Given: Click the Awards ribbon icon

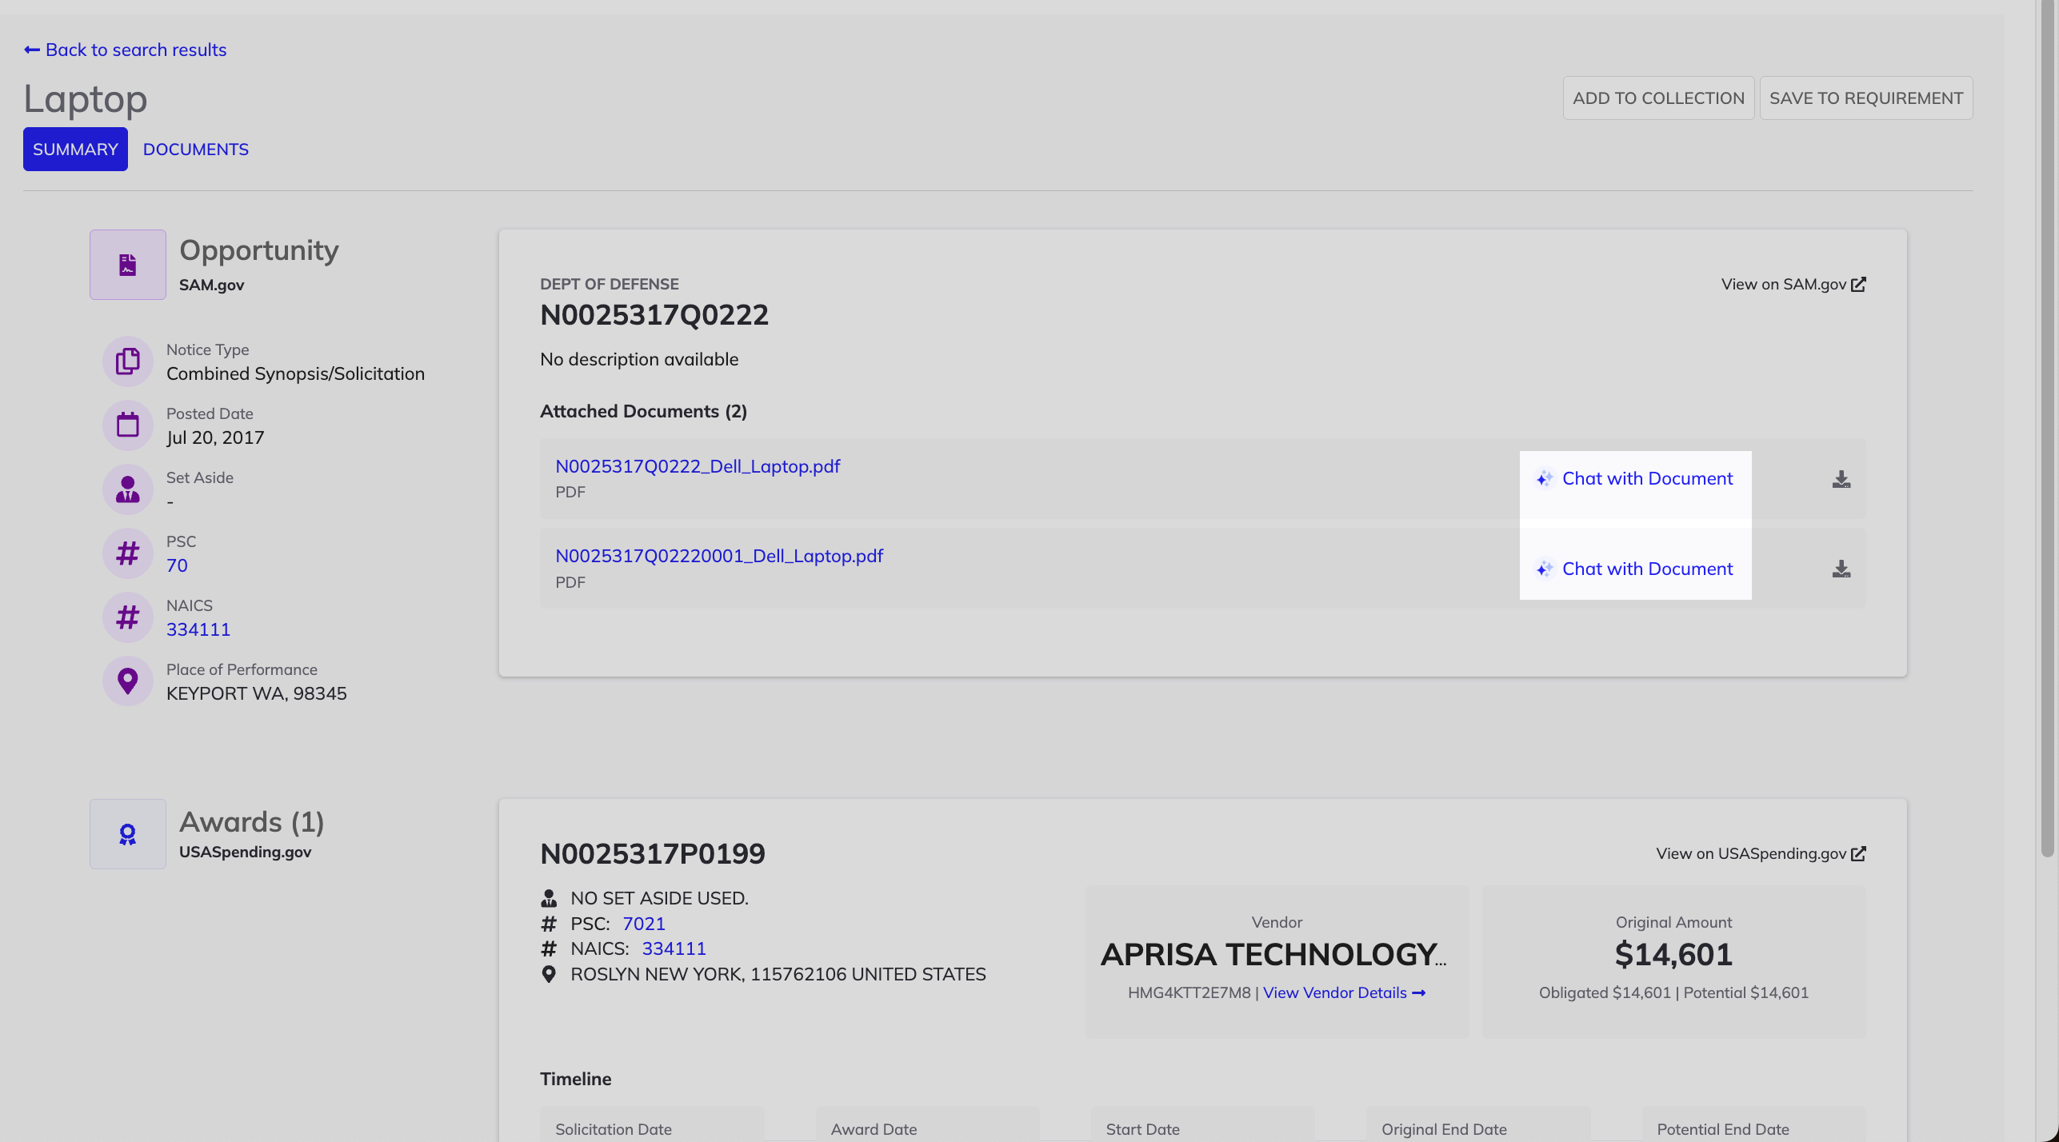Looking at the screenshot, I should point(128,834).
